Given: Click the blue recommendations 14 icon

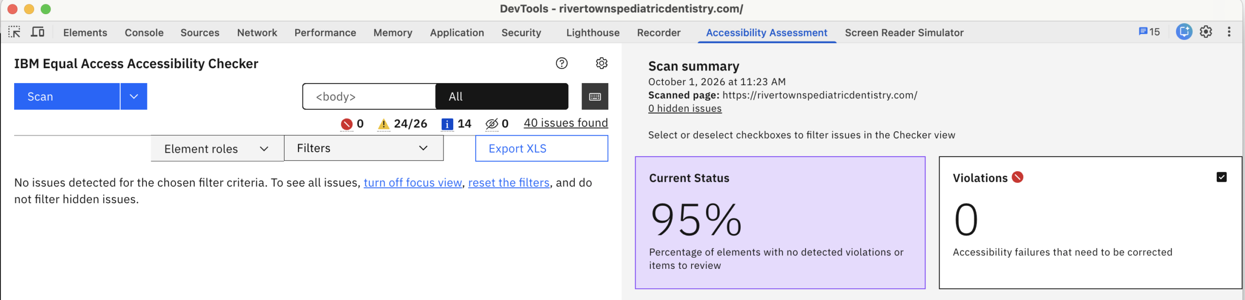Looking at the screenshot, I should pos(447,124).
